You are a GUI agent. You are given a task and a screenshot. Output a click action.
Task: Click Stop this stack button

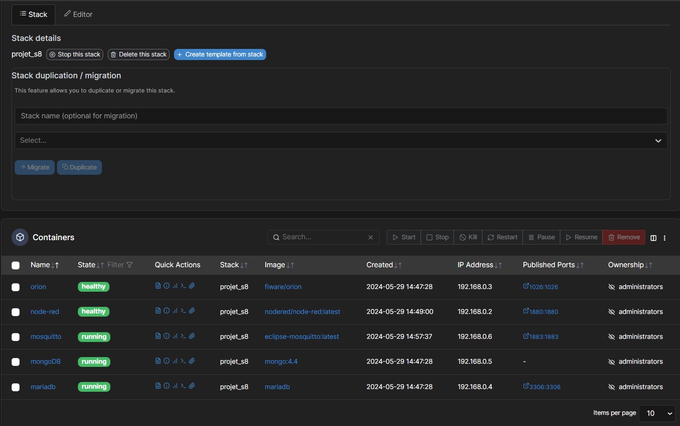coord(75,55)
